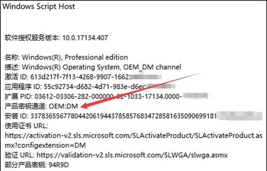Screen dimensions: 267x171
Task: Click the Windows Script Host title text
Action: (38, 6)
